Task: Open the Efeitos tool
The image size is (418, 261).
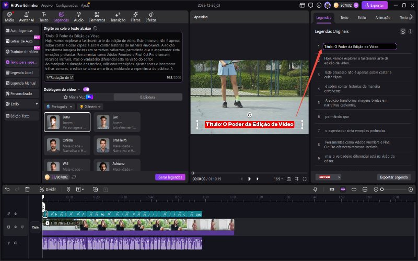Action: tap(151, 17)
